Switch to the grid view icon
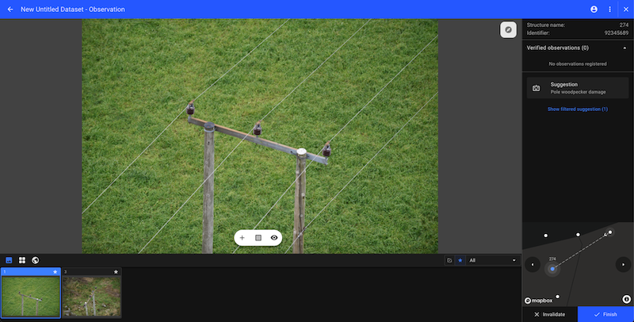 pos(22,260)
